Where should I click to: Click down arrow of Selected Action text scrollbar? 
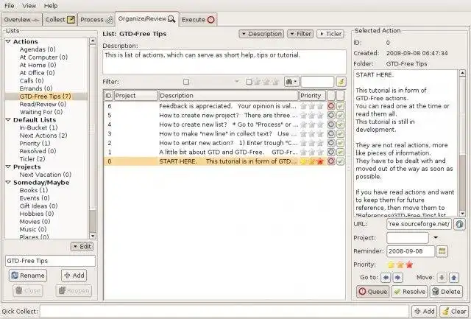click(x=462, y=213)
